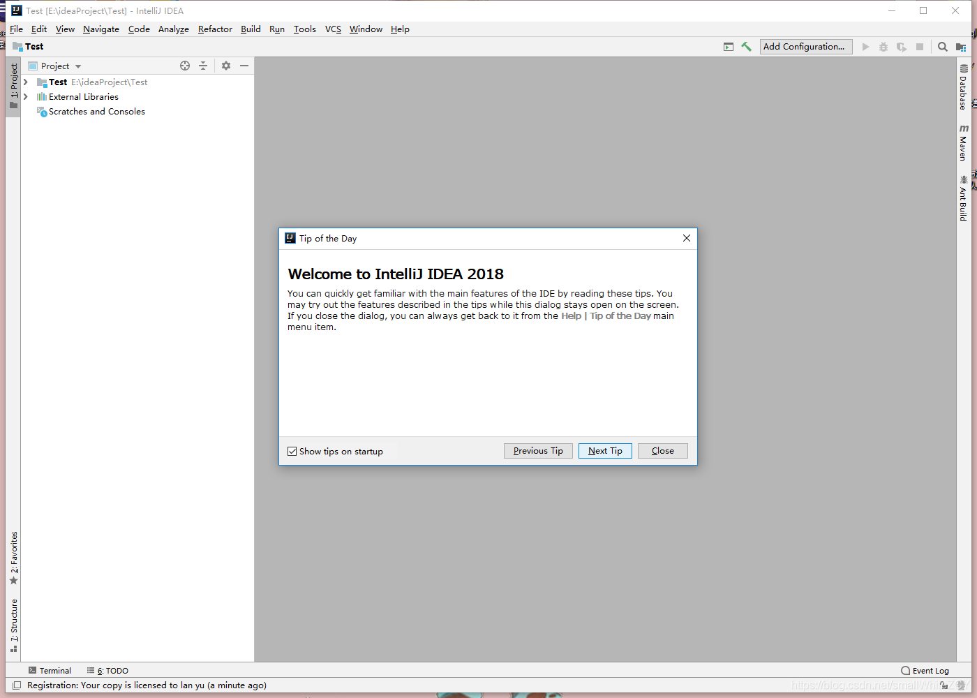
Task: Open the 6: TODO tool window tab
Action: (107, 671)
